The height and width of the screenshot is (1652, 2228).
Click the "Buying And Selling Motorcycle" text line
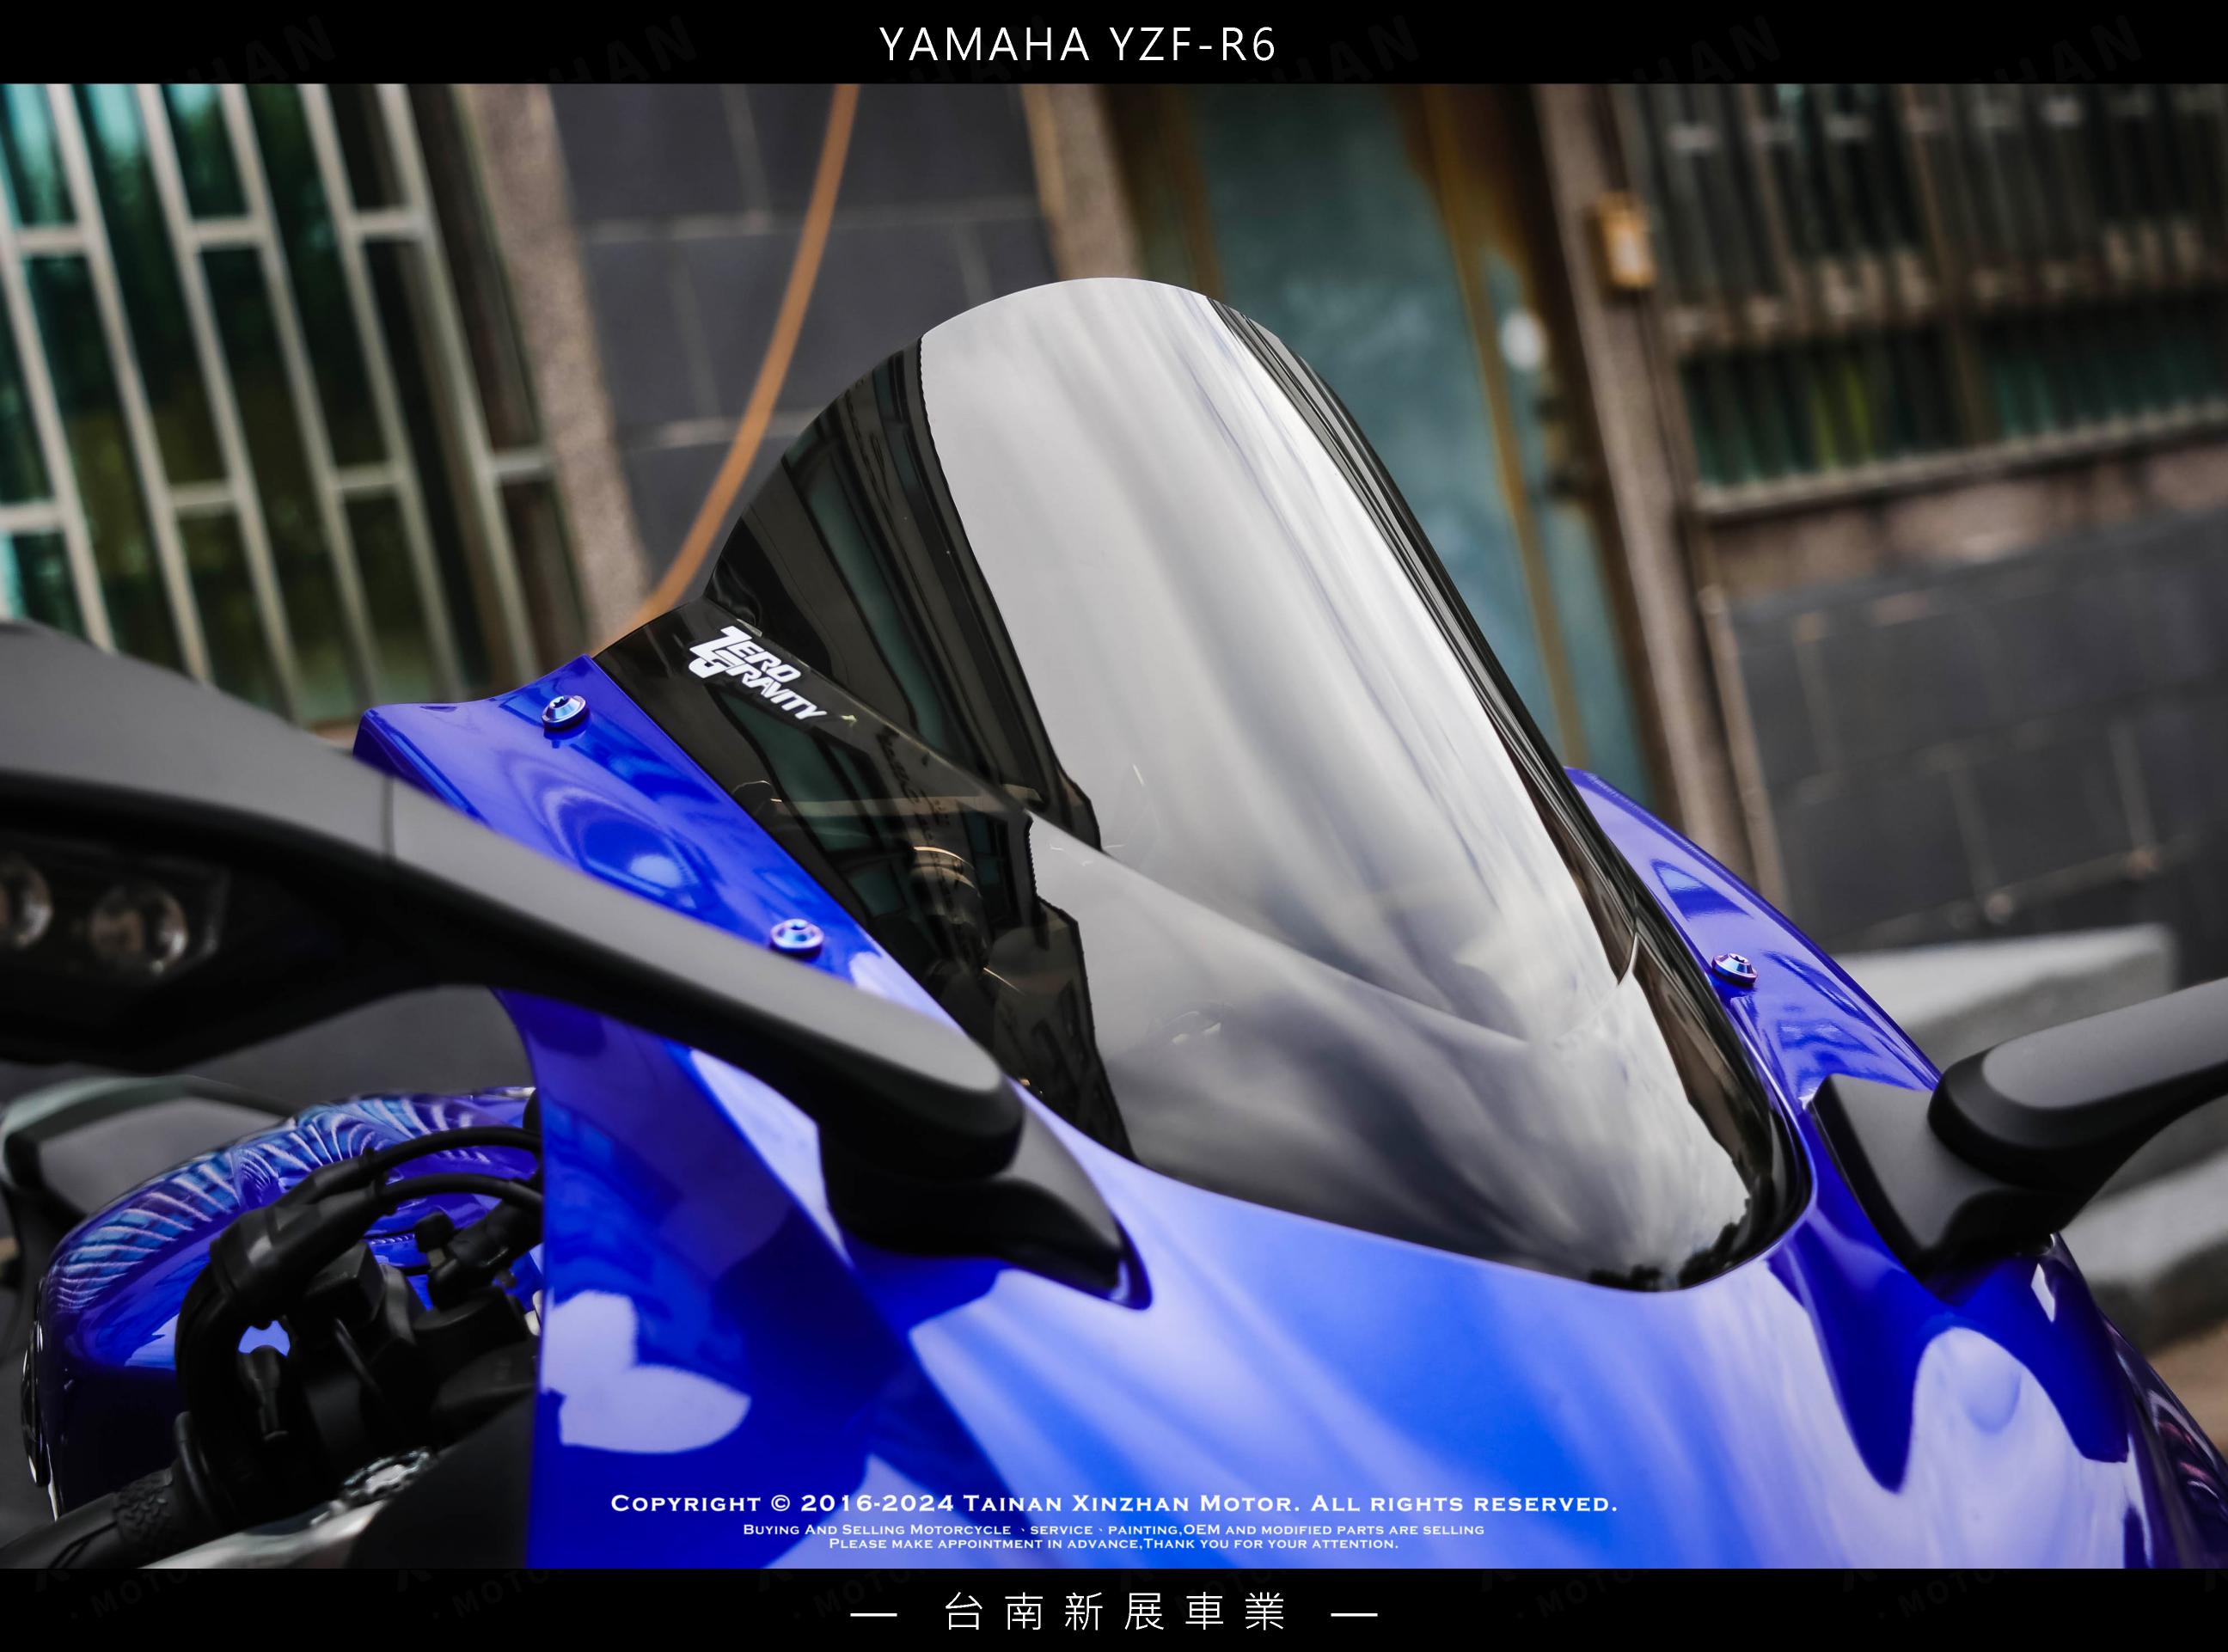pyautogui.click(x=1113, y=1529)
